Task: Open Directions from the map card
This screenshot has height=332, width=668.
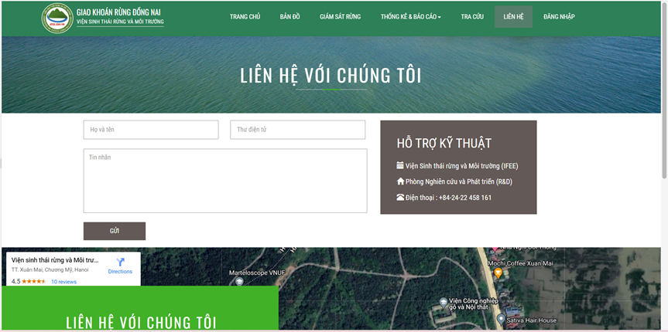Action: click(120, 266)
